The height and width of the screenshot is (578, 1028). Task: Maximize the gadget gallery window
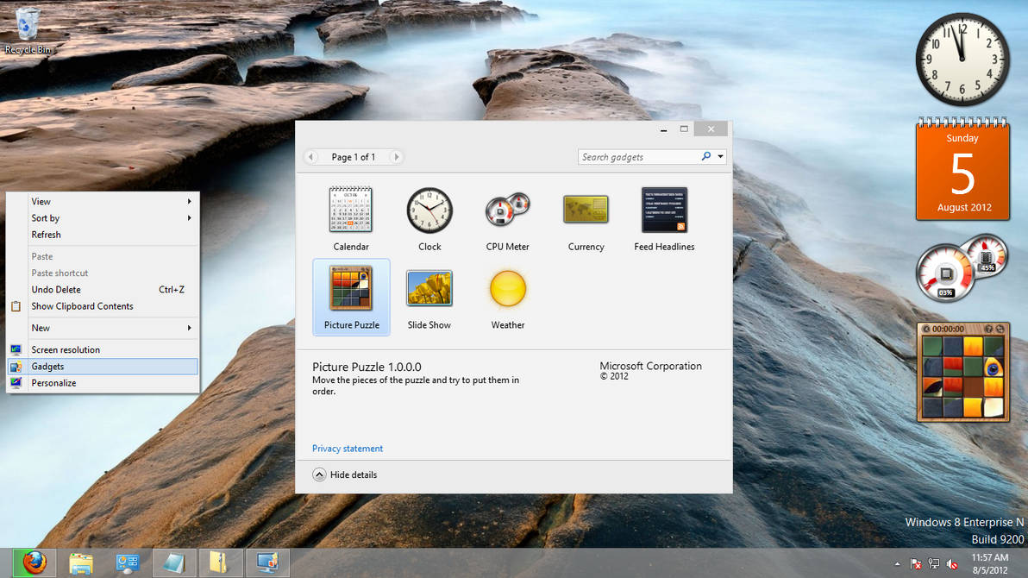pos(684,129)
